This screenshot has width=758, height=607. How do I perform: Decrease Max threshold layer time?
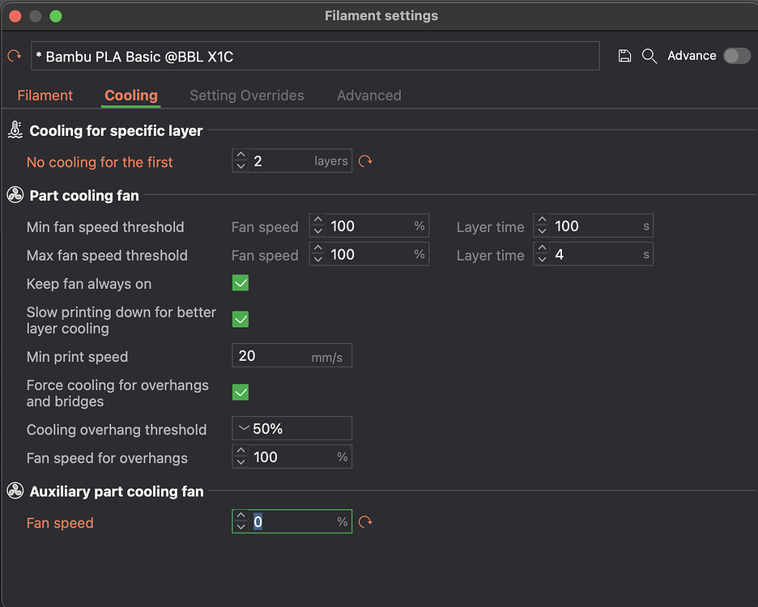click(542, 260)
